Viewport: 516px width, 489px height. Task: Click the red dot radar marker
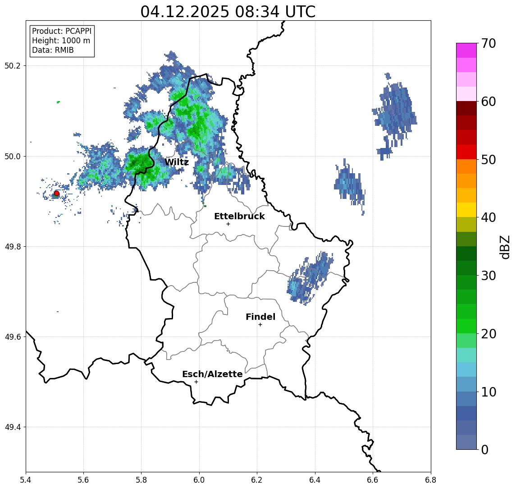(57, 194)
